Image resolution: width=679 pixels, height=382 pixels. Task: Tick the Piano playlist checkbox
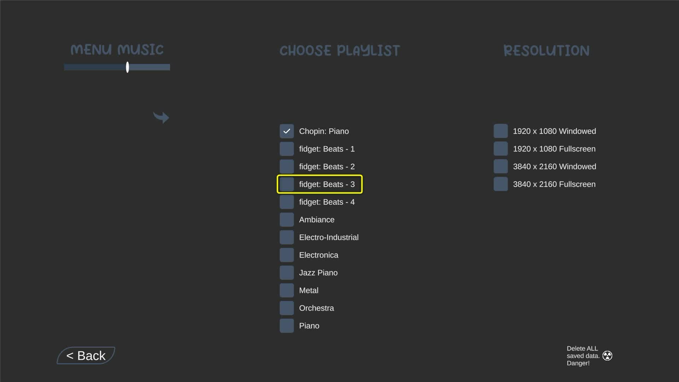click(286, 326)
